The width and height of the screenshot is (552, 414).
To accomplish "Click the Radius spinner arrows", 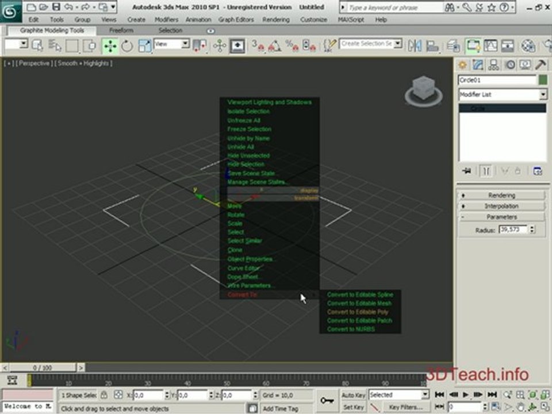I will click(x=532, y=229).
